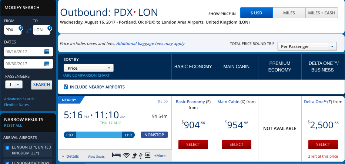
Task: Click the USB port amenity icon
Action: click(x=141, y=156)
